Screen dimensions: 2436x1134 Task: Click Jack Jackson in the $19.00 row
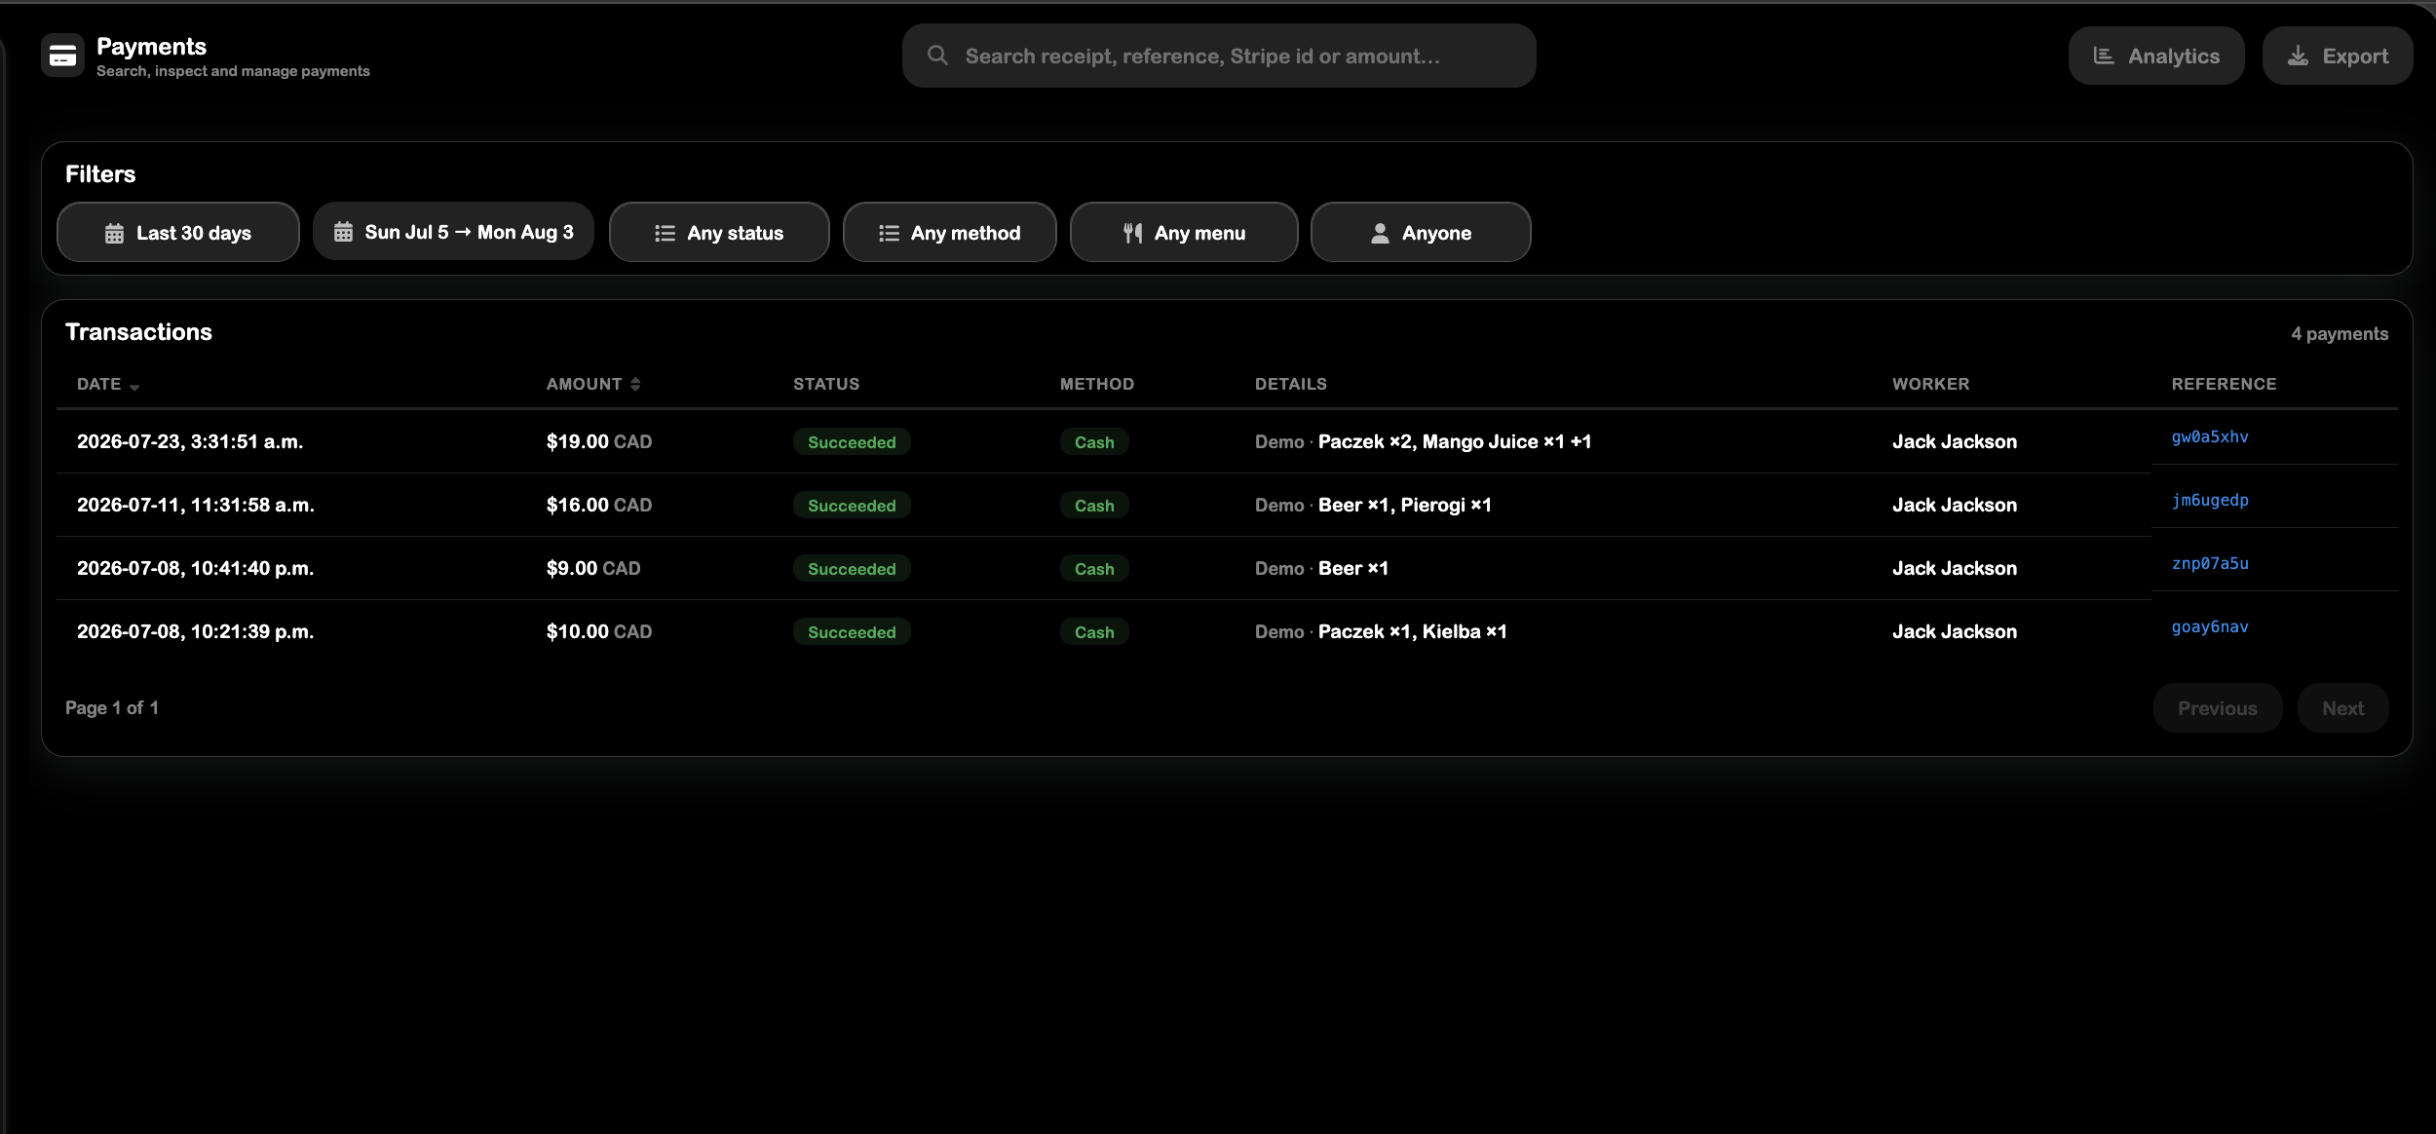[1955, 441]
